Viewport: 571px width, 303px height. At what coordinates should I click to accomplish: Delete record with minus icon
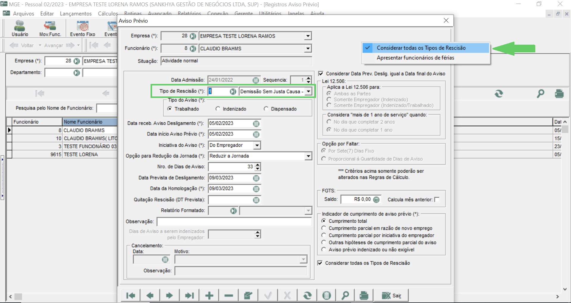click(229, 295)
